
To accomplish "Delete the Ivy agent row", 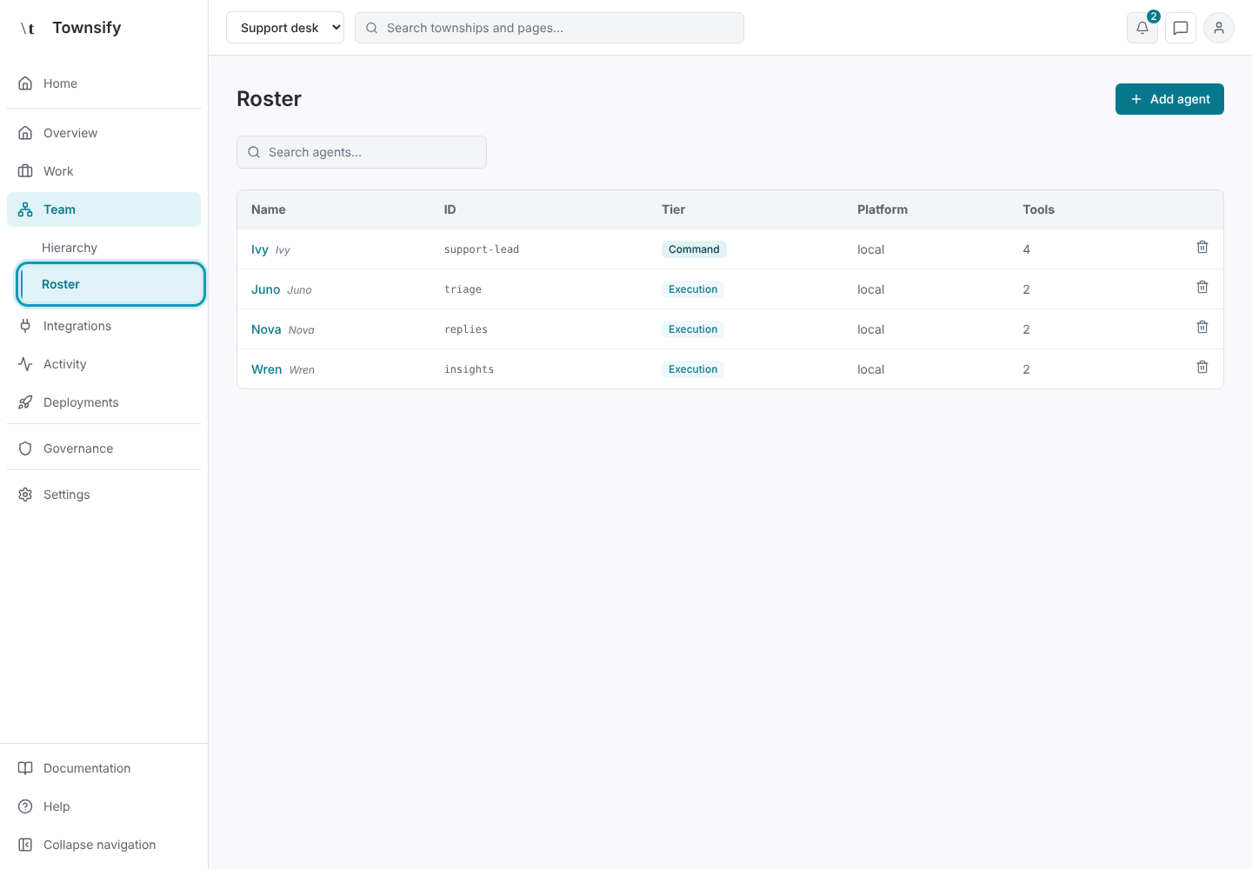I will [x=1202, y=248].
